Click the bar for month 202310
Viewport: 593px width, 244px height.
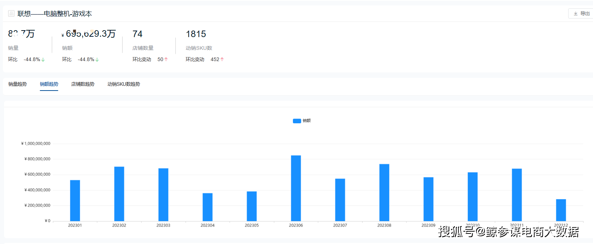coord(473,197)
